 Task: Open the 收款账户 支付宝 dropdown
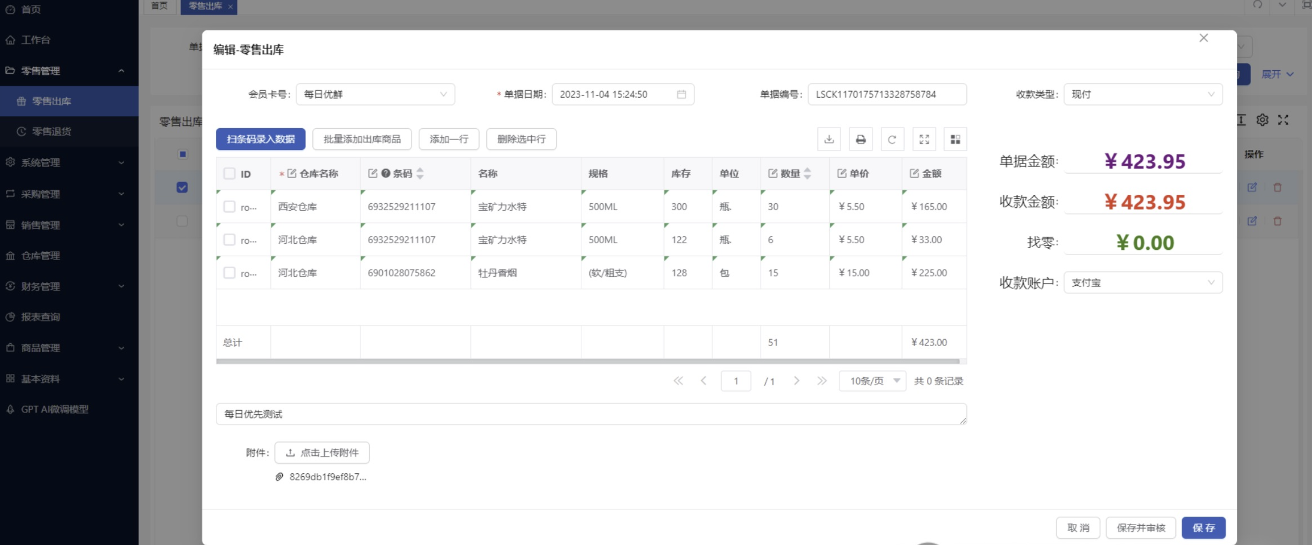[1142, 282]
